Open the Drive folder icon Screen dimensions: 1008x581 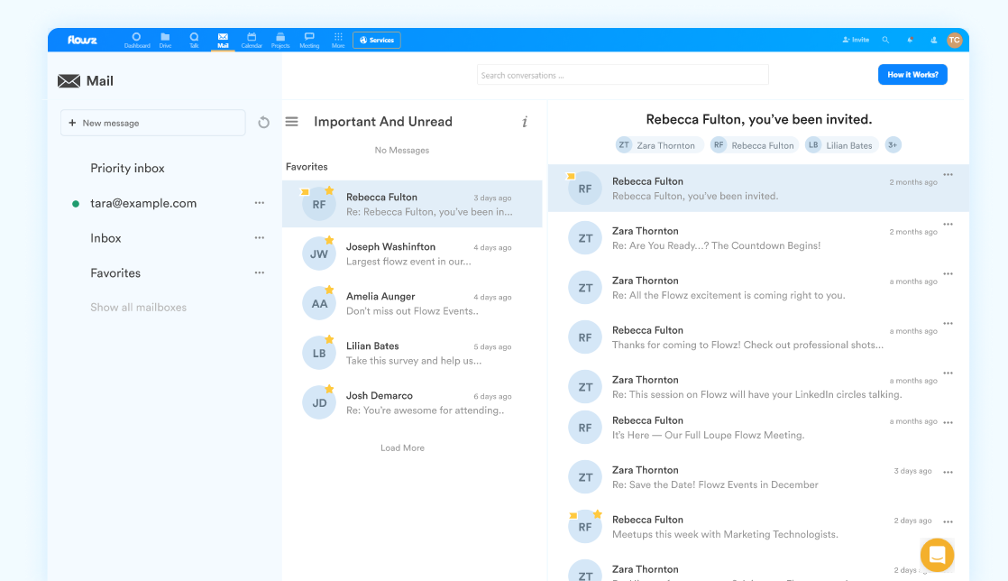(x=165, y=40)
